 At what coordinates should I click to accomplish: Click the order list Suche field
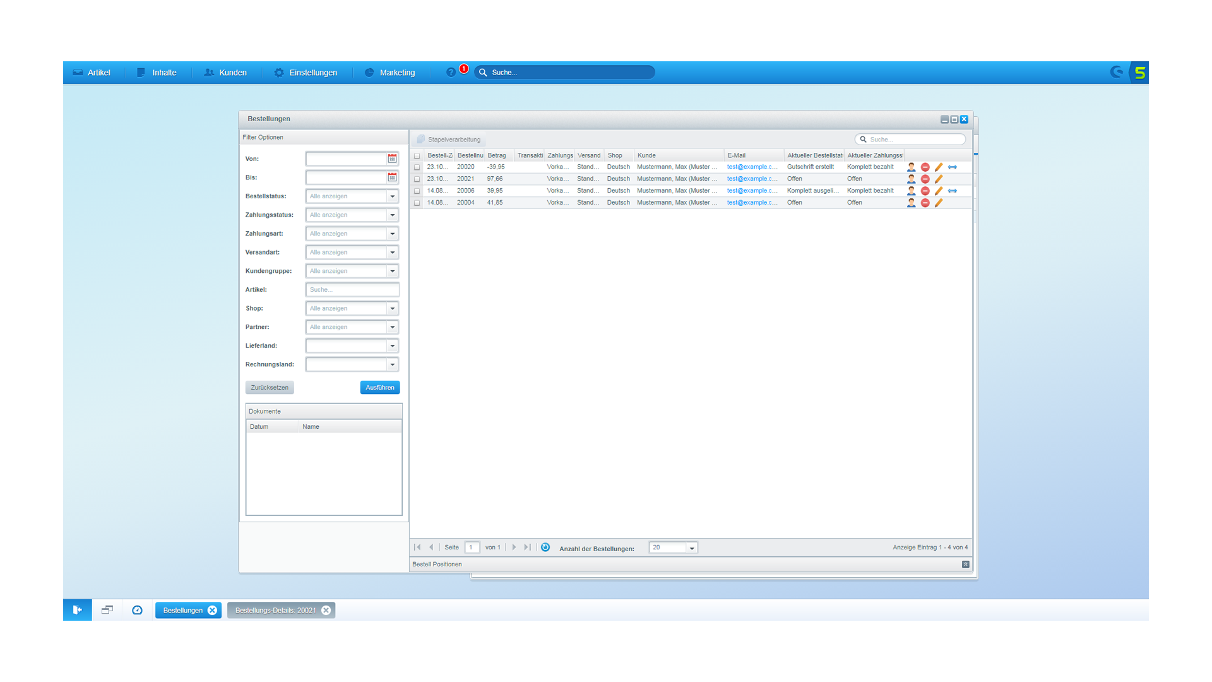coord(910,140)
